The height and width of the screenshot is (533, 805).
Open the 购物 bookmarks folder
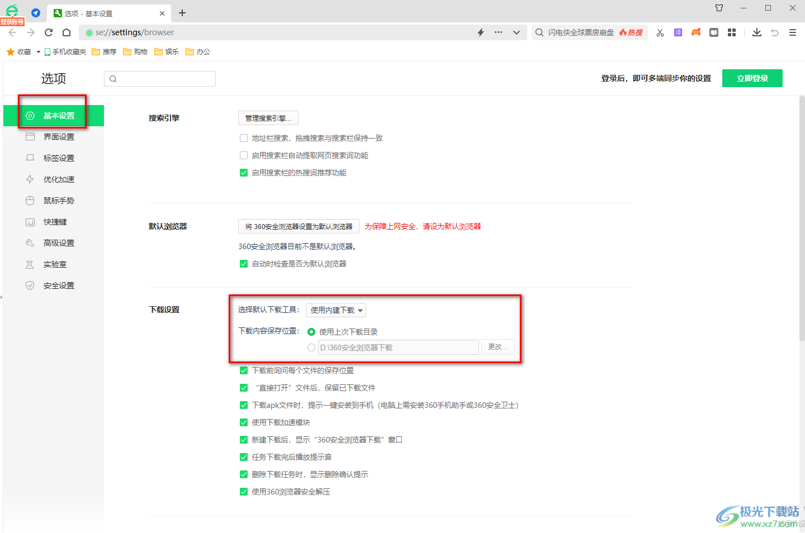pos(135,52)
